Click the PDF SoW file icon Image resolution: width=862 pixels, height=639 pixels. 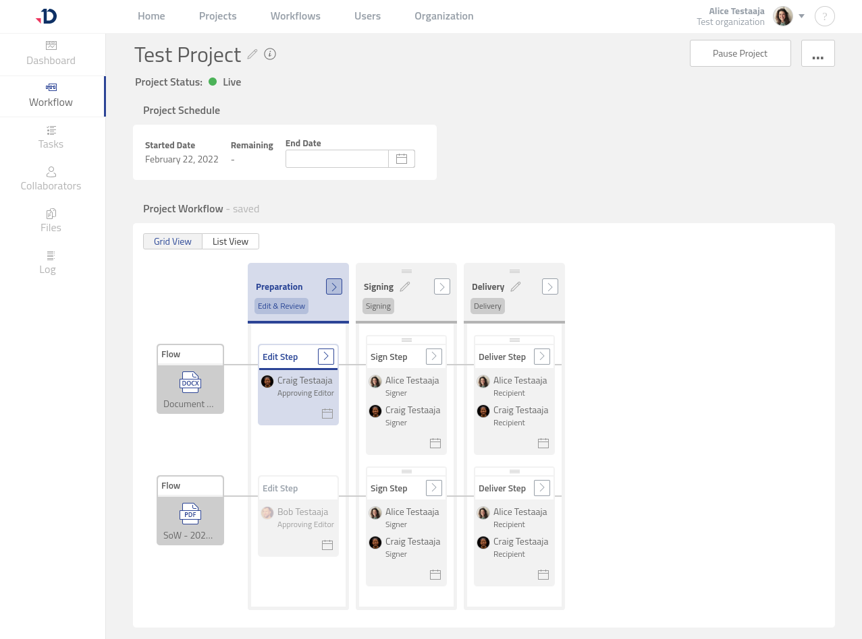(190, 514)
